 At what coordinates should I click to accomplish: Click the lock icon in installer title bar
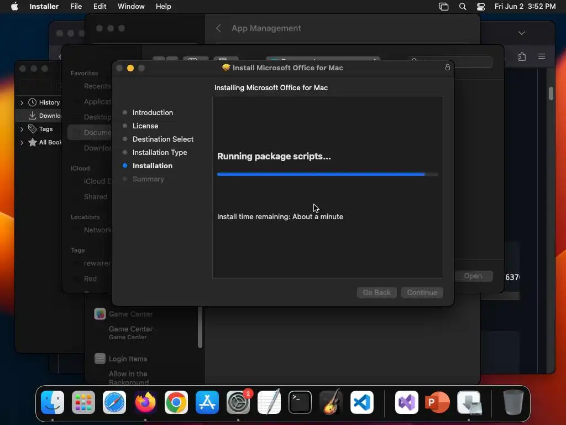[448, 67]
